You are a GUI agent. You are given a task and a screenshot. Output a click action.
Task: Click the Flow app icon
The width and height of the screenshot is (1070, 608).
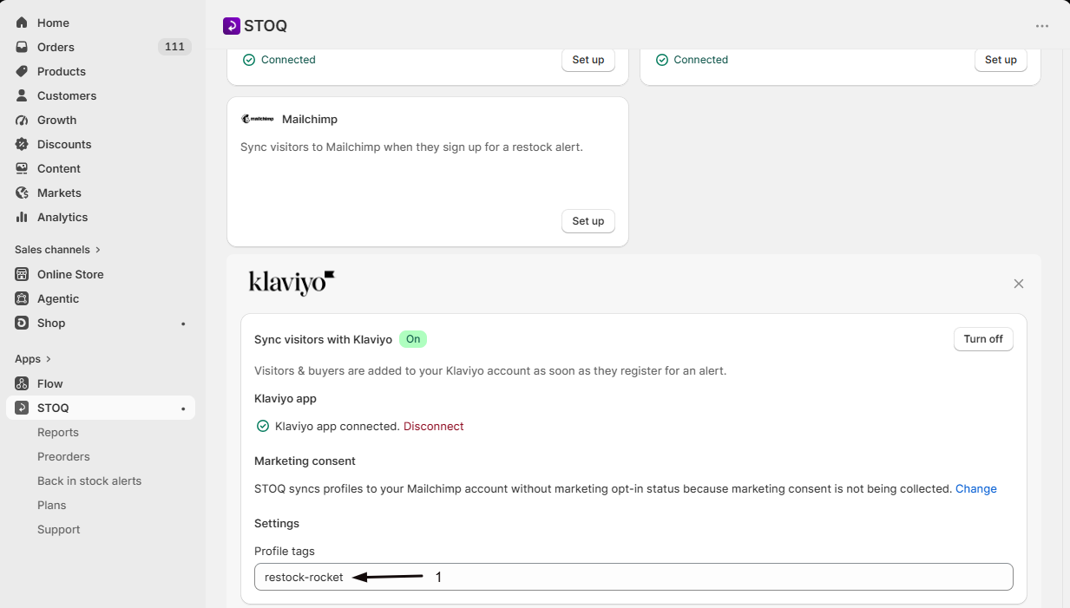point(22,383)
